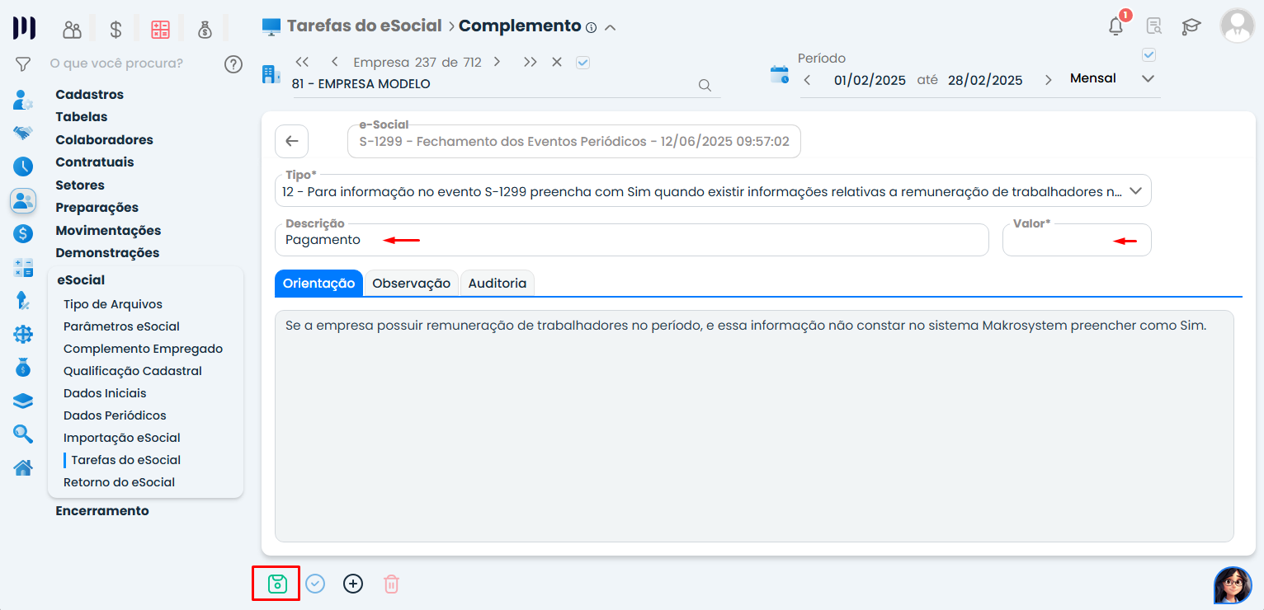The width and height of the screenshot is (1264, 610).
Task: Click the end date 28/02/2025
Action: click(985, 80)
